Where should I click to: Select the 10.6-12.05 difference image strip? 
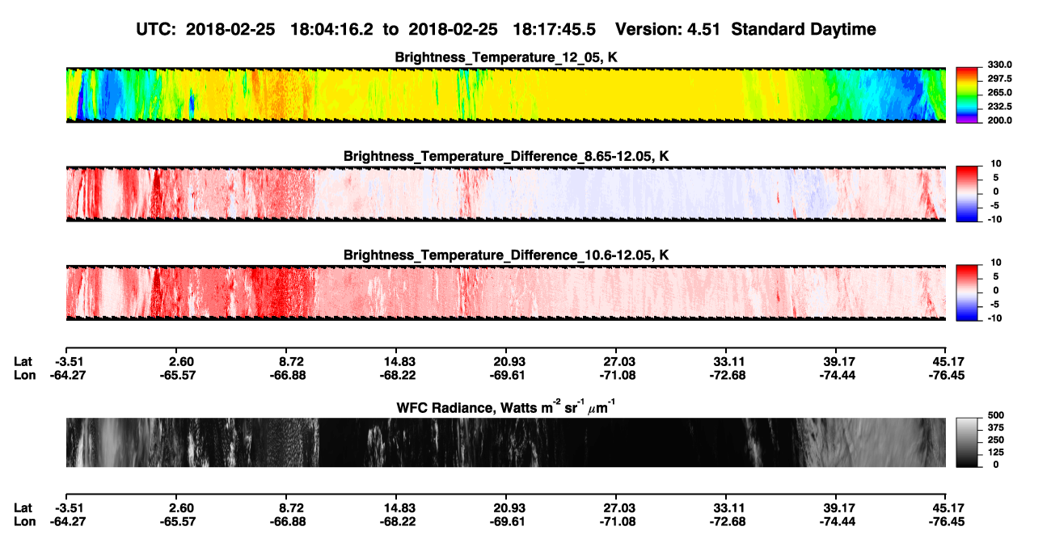[505, 293]
